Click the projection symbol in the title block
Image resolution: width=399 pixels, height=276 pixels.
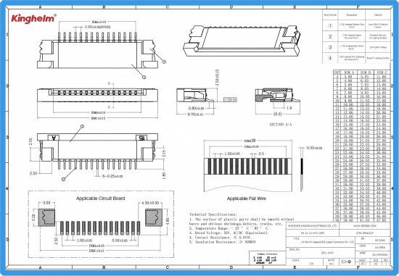coord(346,262)
